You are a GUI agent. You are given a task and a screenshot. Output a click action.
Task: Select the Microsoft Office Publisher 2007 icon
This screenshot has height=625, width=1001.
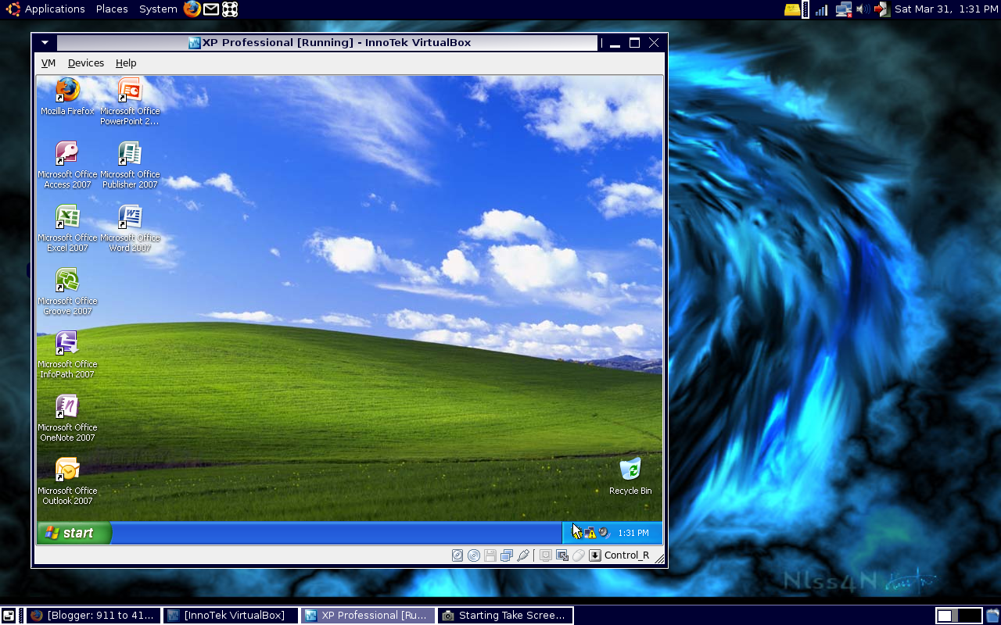130,165
